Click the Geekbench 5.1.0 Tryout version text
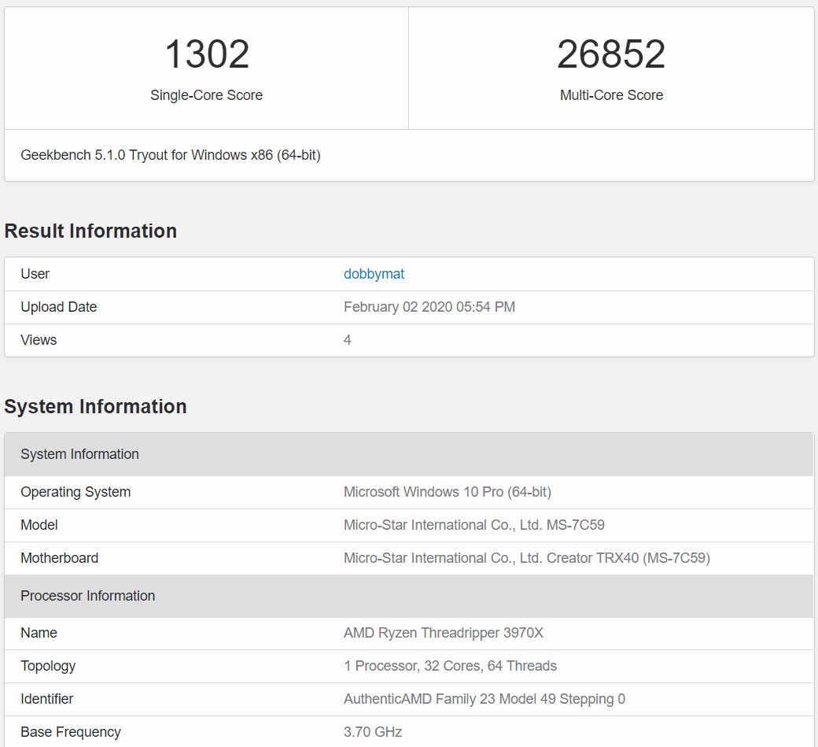This screenshot has width=818, height=747. (171, 155)
